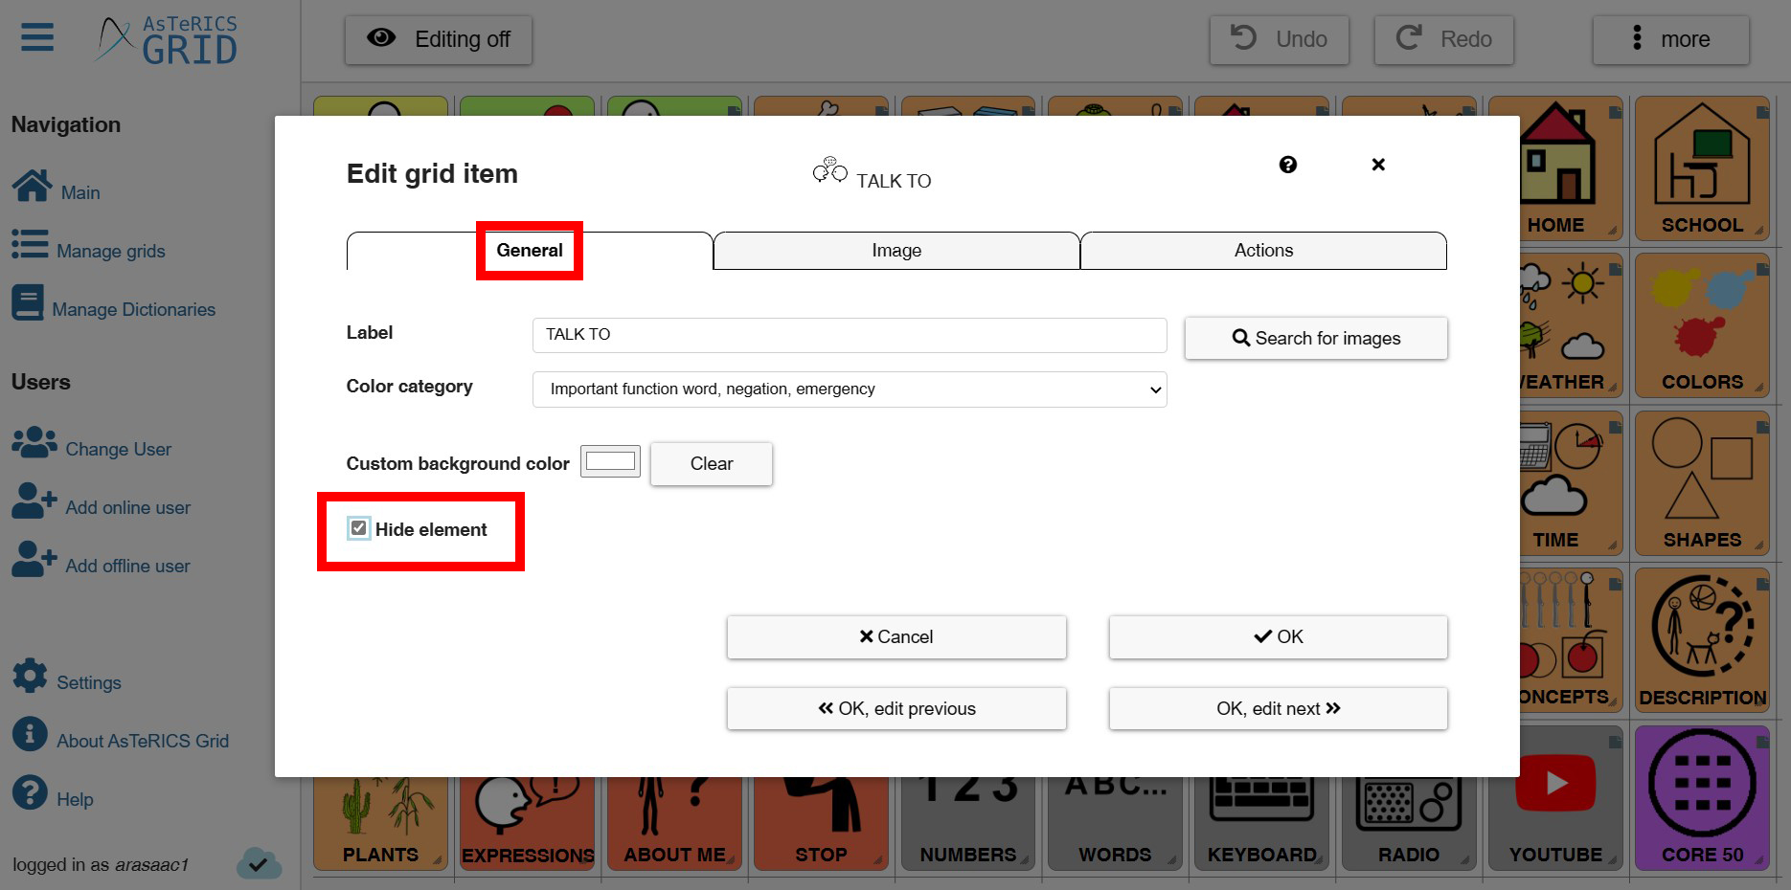Open the SCHOOL grid tile
Screen dimensions: 1791x890
(1703, 168)
